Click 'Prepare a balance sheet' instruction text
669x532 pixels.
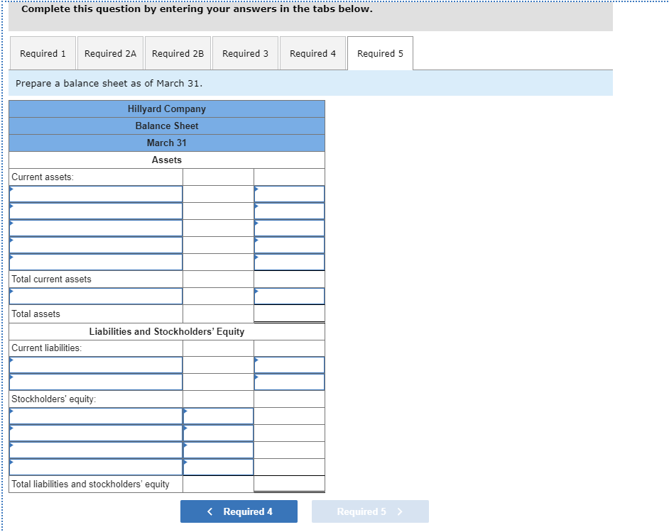click(109, 83)
